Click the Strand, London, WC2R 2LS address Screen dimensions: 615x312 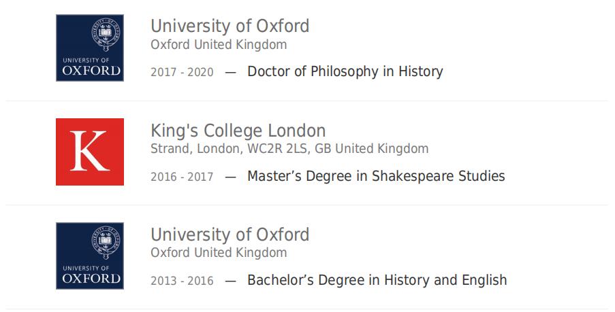289,148
